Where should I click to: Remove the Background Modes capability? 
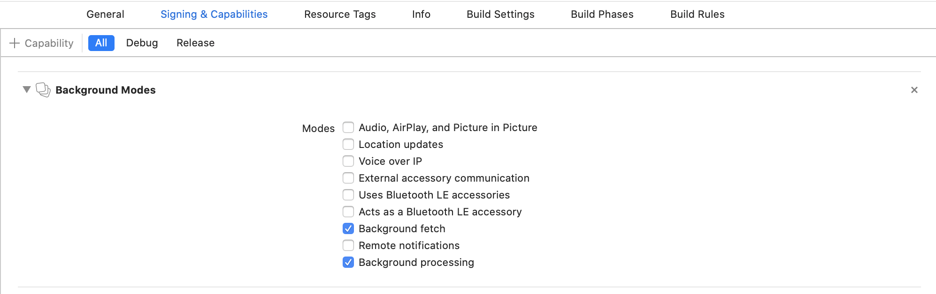coord(914,90)
